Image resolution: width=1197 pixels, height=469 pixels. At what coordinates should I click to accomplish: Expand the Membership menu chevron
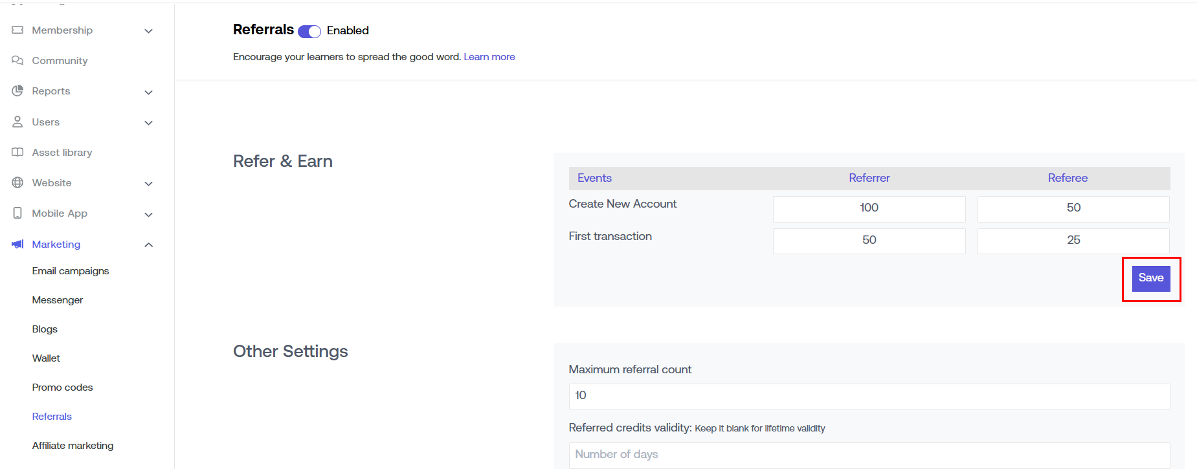pyautogui.click(x=148, y=31)
